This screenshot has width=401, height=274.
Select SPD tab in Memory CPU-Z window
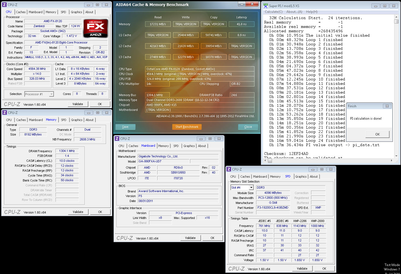64,120
